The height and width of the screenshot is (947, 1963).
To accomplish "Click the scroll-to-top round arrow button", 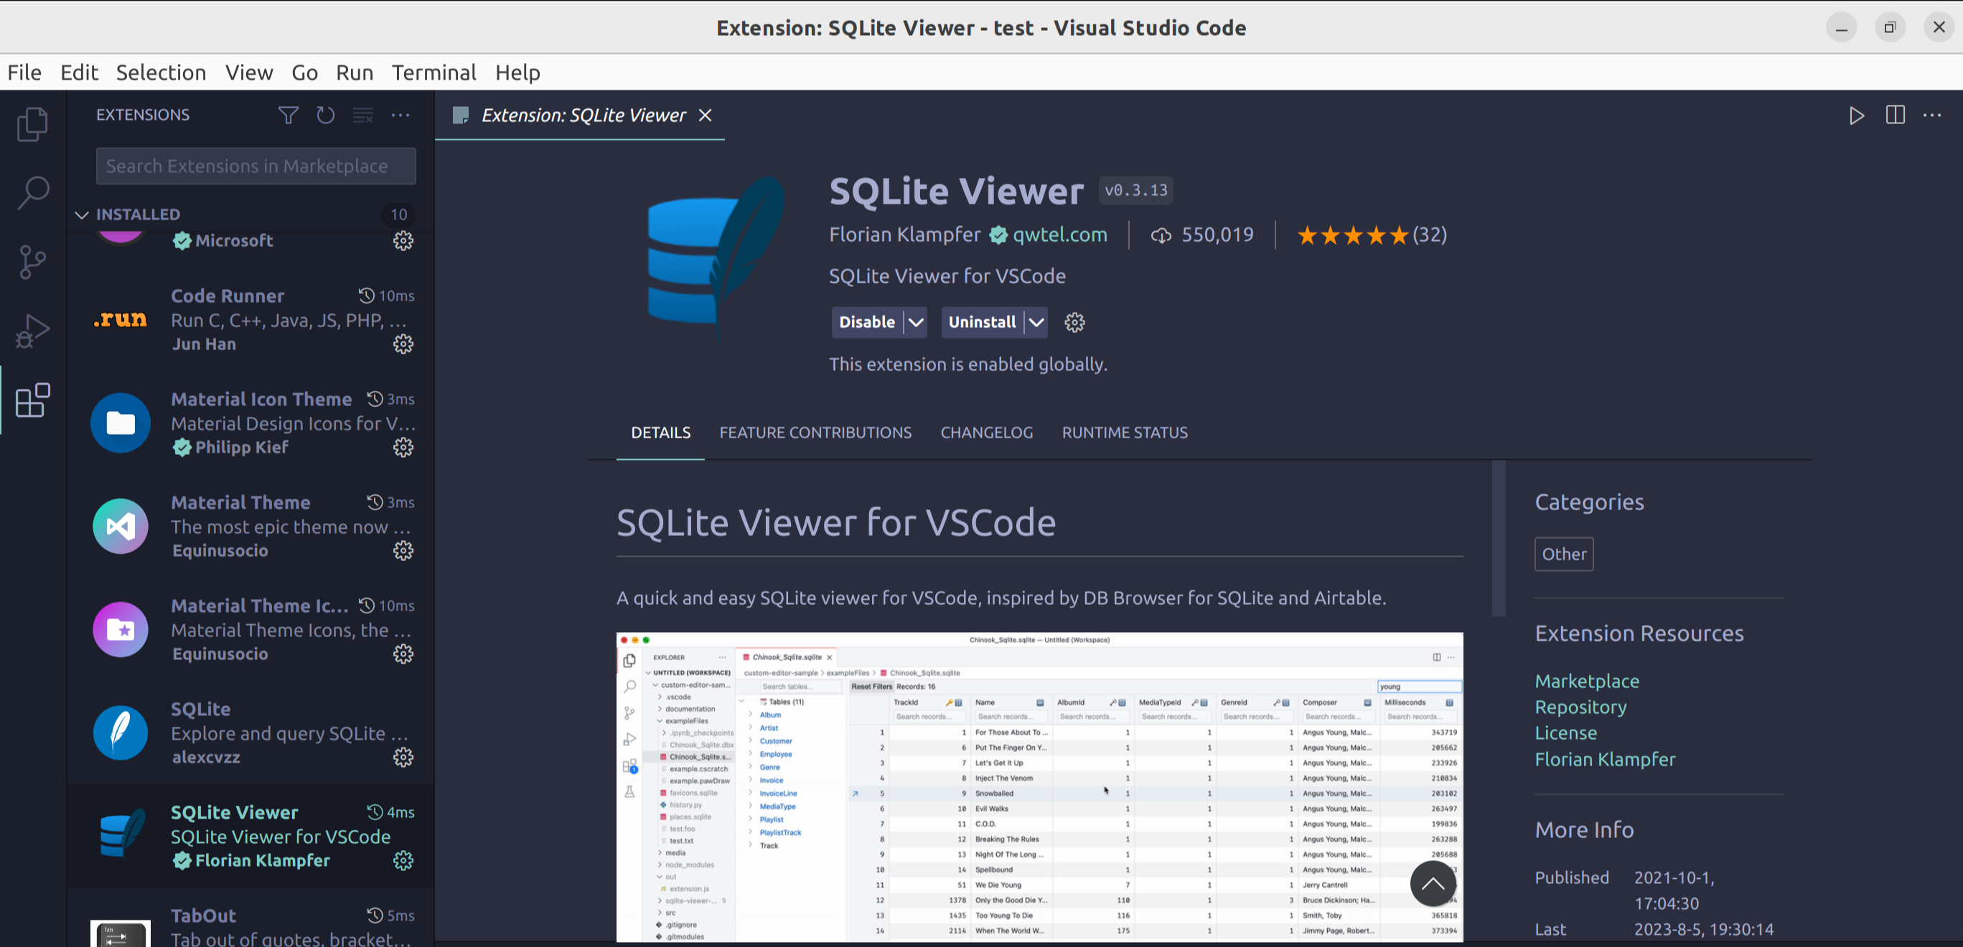I will pos(1433,884).
